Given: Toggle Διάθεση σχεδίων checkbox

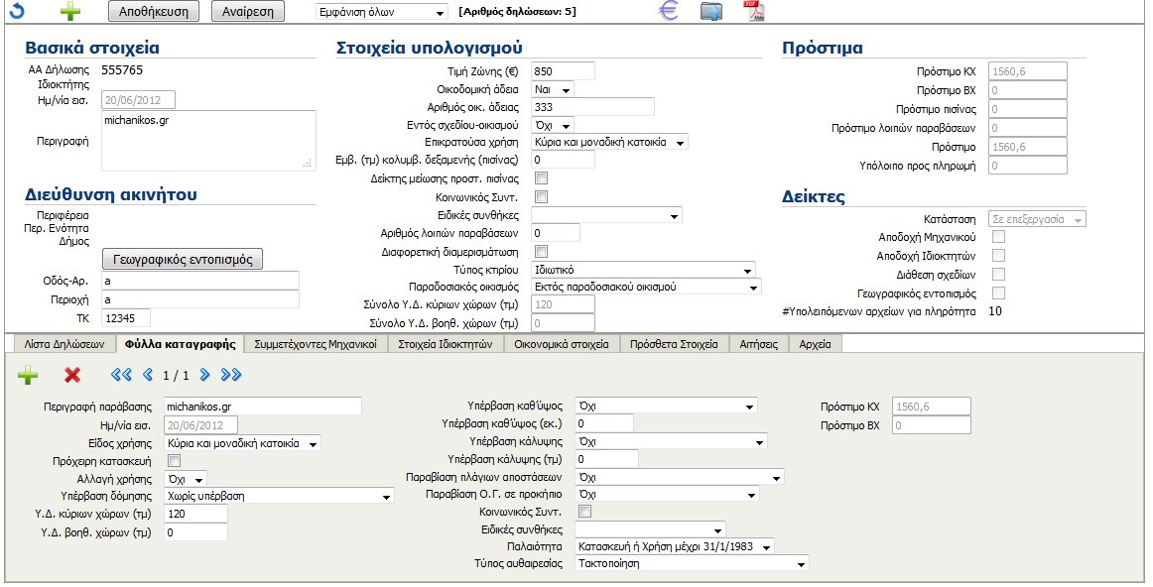Looking at the screenshot, I should pyautogui.click(x=998, y=275).
